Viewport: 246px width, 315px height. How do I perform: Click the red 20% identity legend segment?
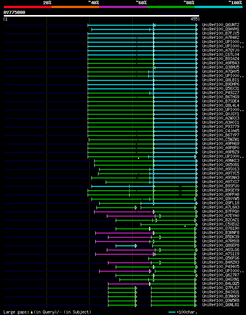[28, 7]
